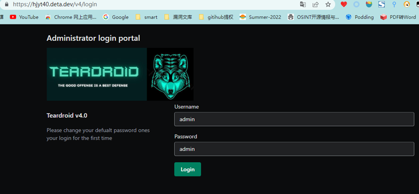Click the Teardroid v4.0 text
The height and width of the screenshot is (194, 419).
tap(67, 115)
